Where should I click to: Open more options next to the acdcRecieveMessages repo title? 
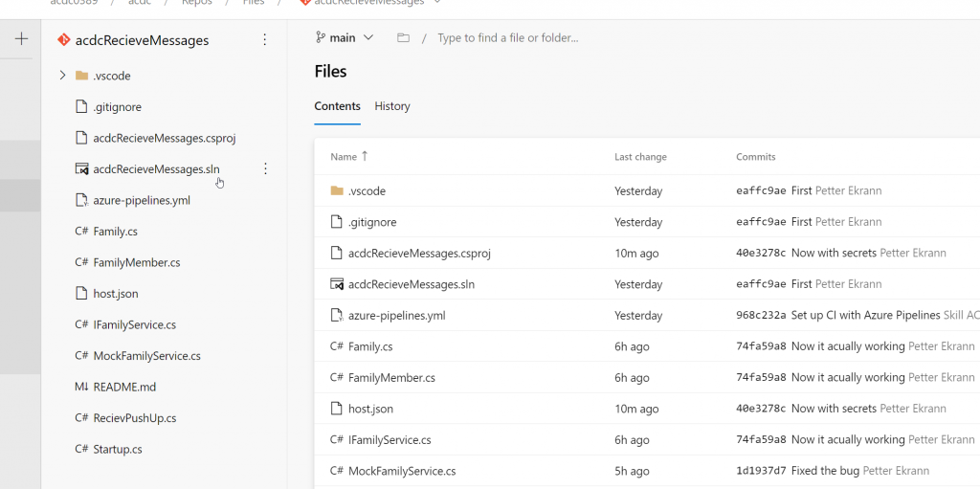[264, 40]
